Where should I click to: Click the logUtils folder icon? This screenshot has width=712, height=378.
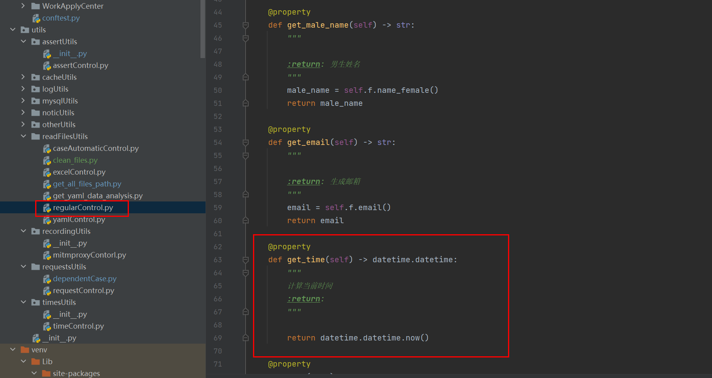click(x=36, y=89)
